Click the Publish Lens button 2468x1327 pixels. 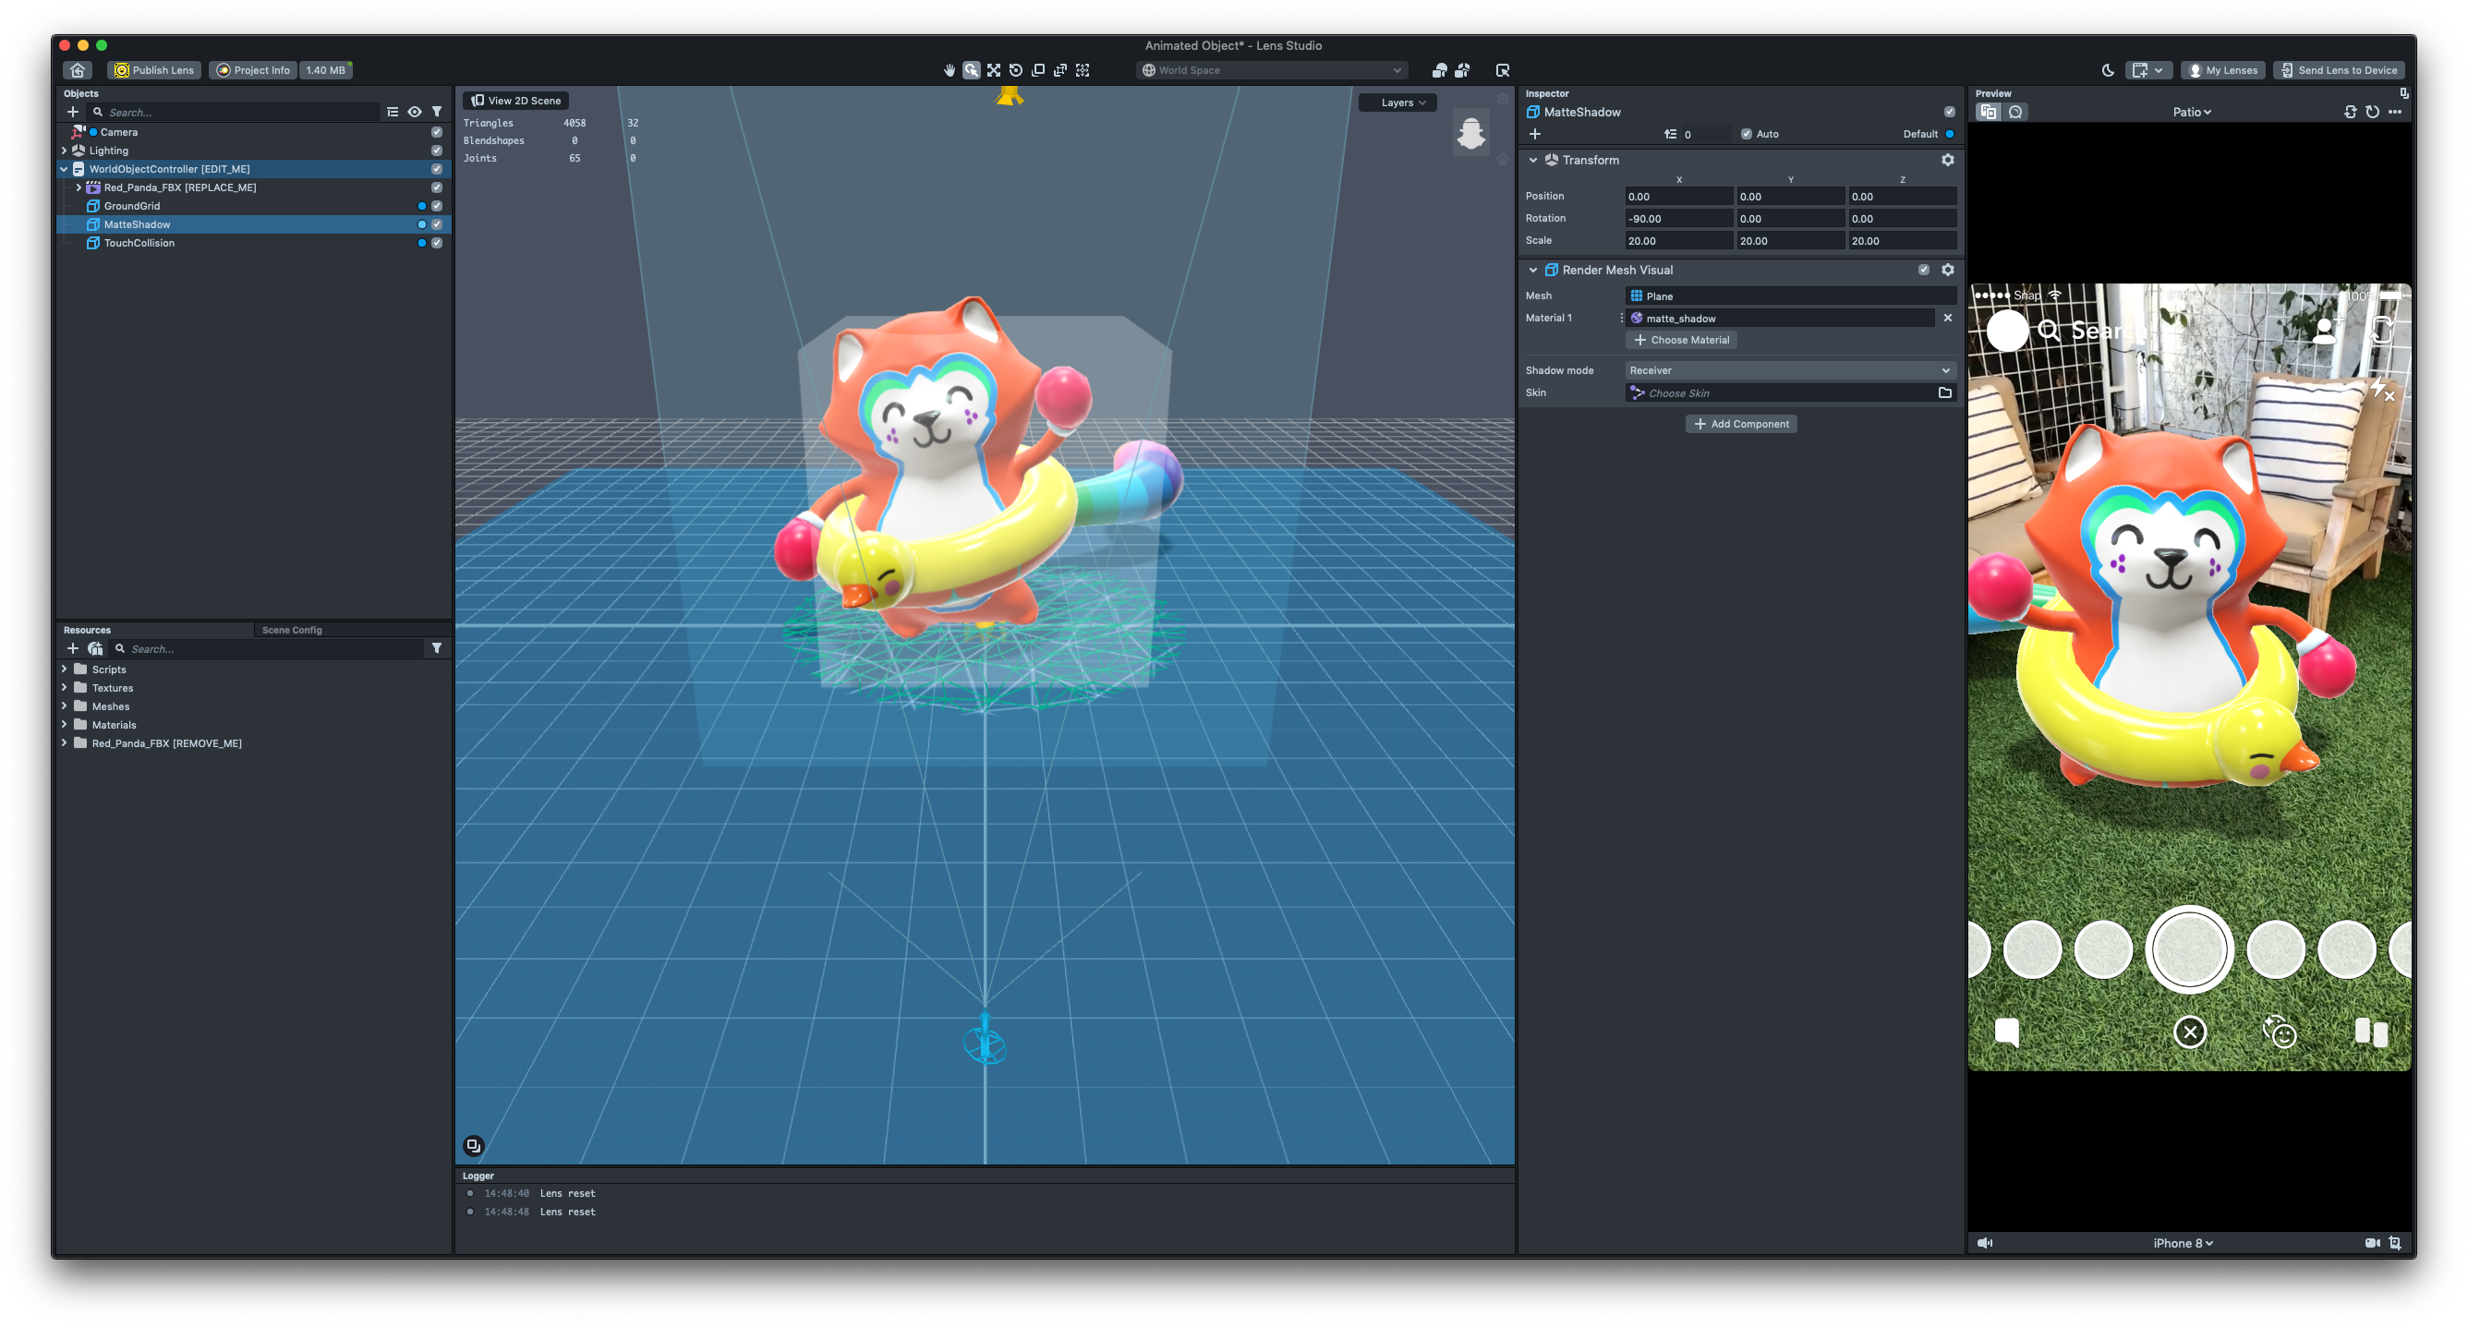coord(153,70)
